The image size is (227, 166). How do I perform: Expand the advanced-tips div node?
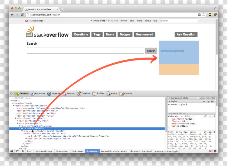(x=26, y=139)
